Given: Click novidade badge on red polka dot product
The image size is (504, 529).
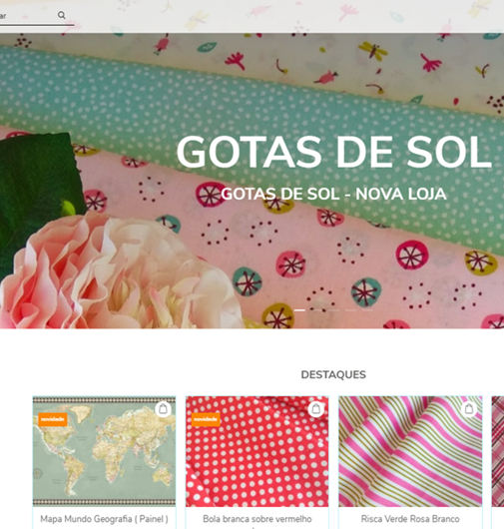Looking at the screenshot, I should coord(206,419).
